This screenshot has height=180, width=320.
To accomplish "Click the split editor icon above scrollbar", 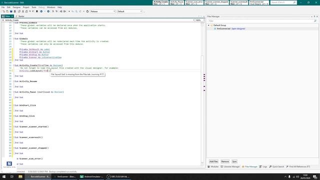I will tap(202, 24).
